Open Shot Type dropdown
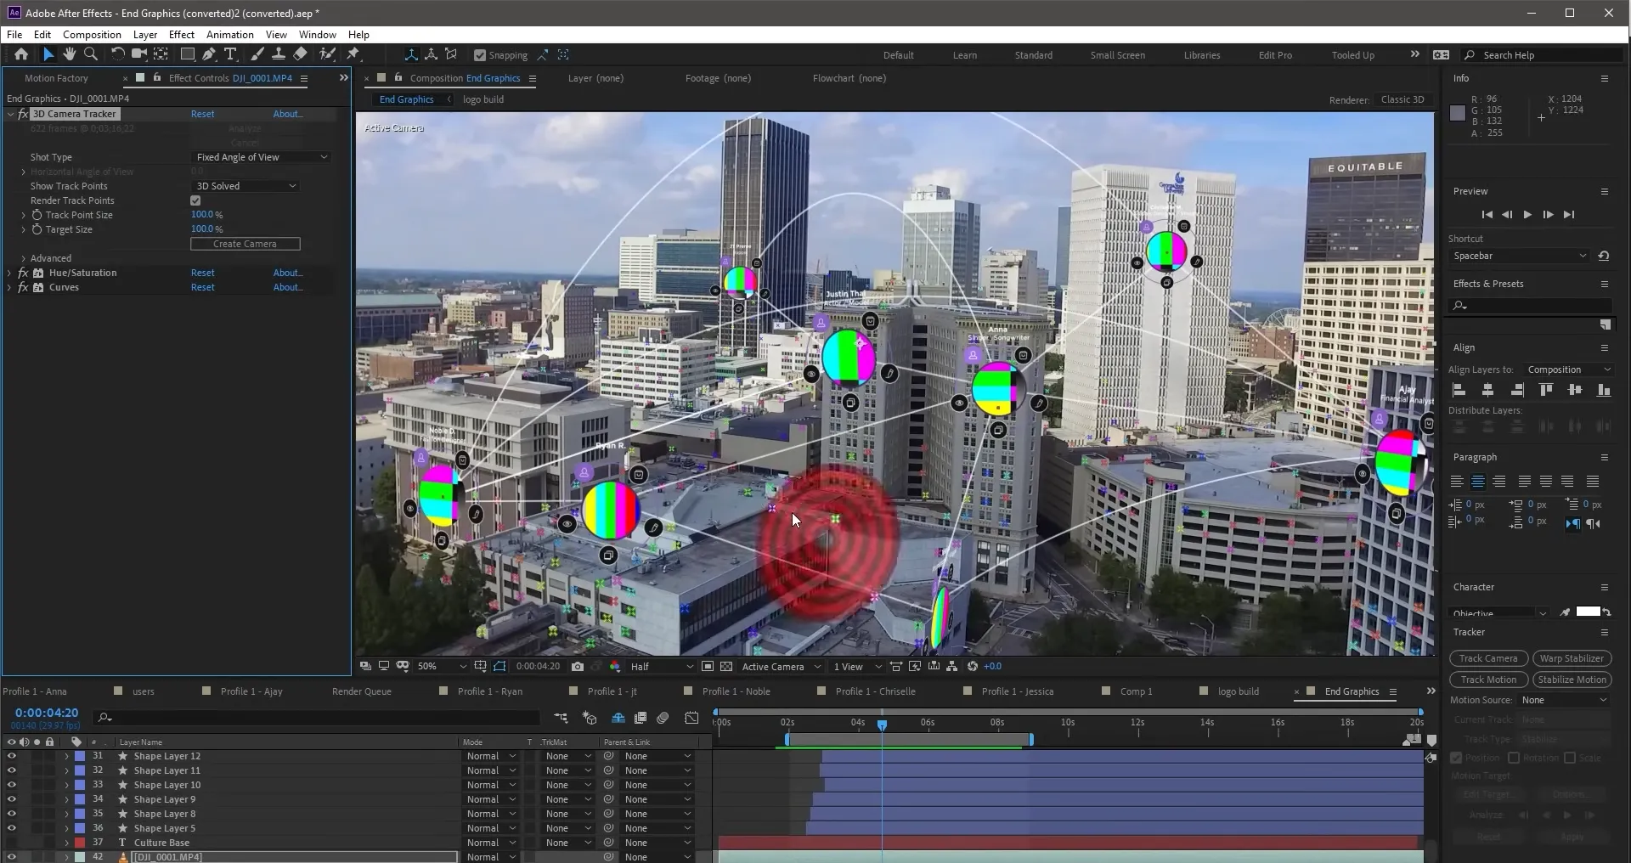Image resolution: width=1631 pixels, height=863 pixels. [261, 157]
